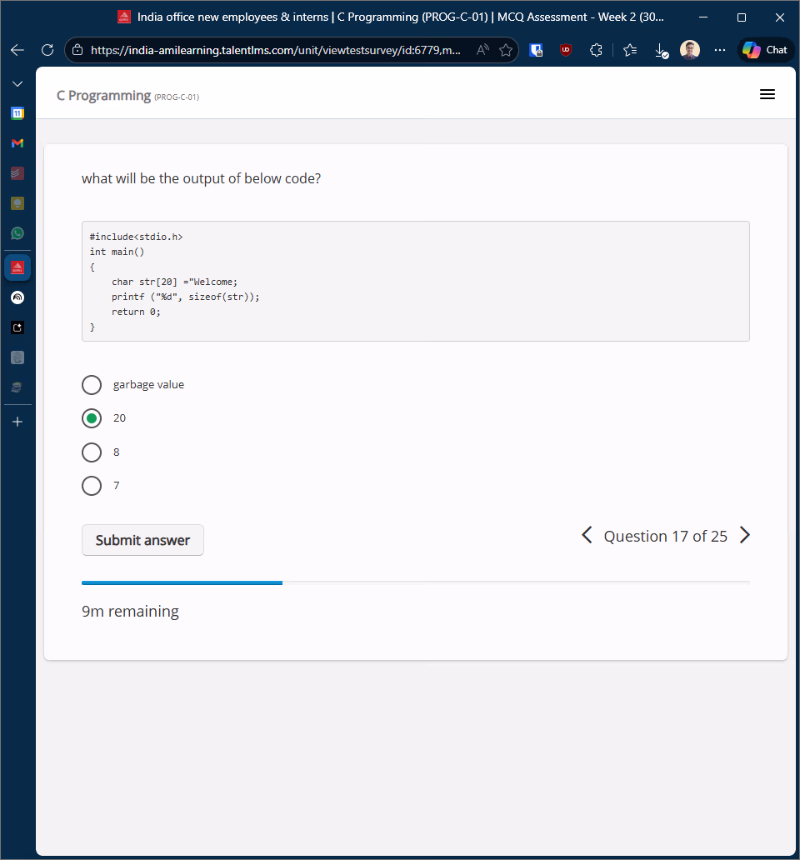This screenshot has height=860, width=800.
Task: Open Google Calendar tab in sidebar
Action: (x=17, y=113)
